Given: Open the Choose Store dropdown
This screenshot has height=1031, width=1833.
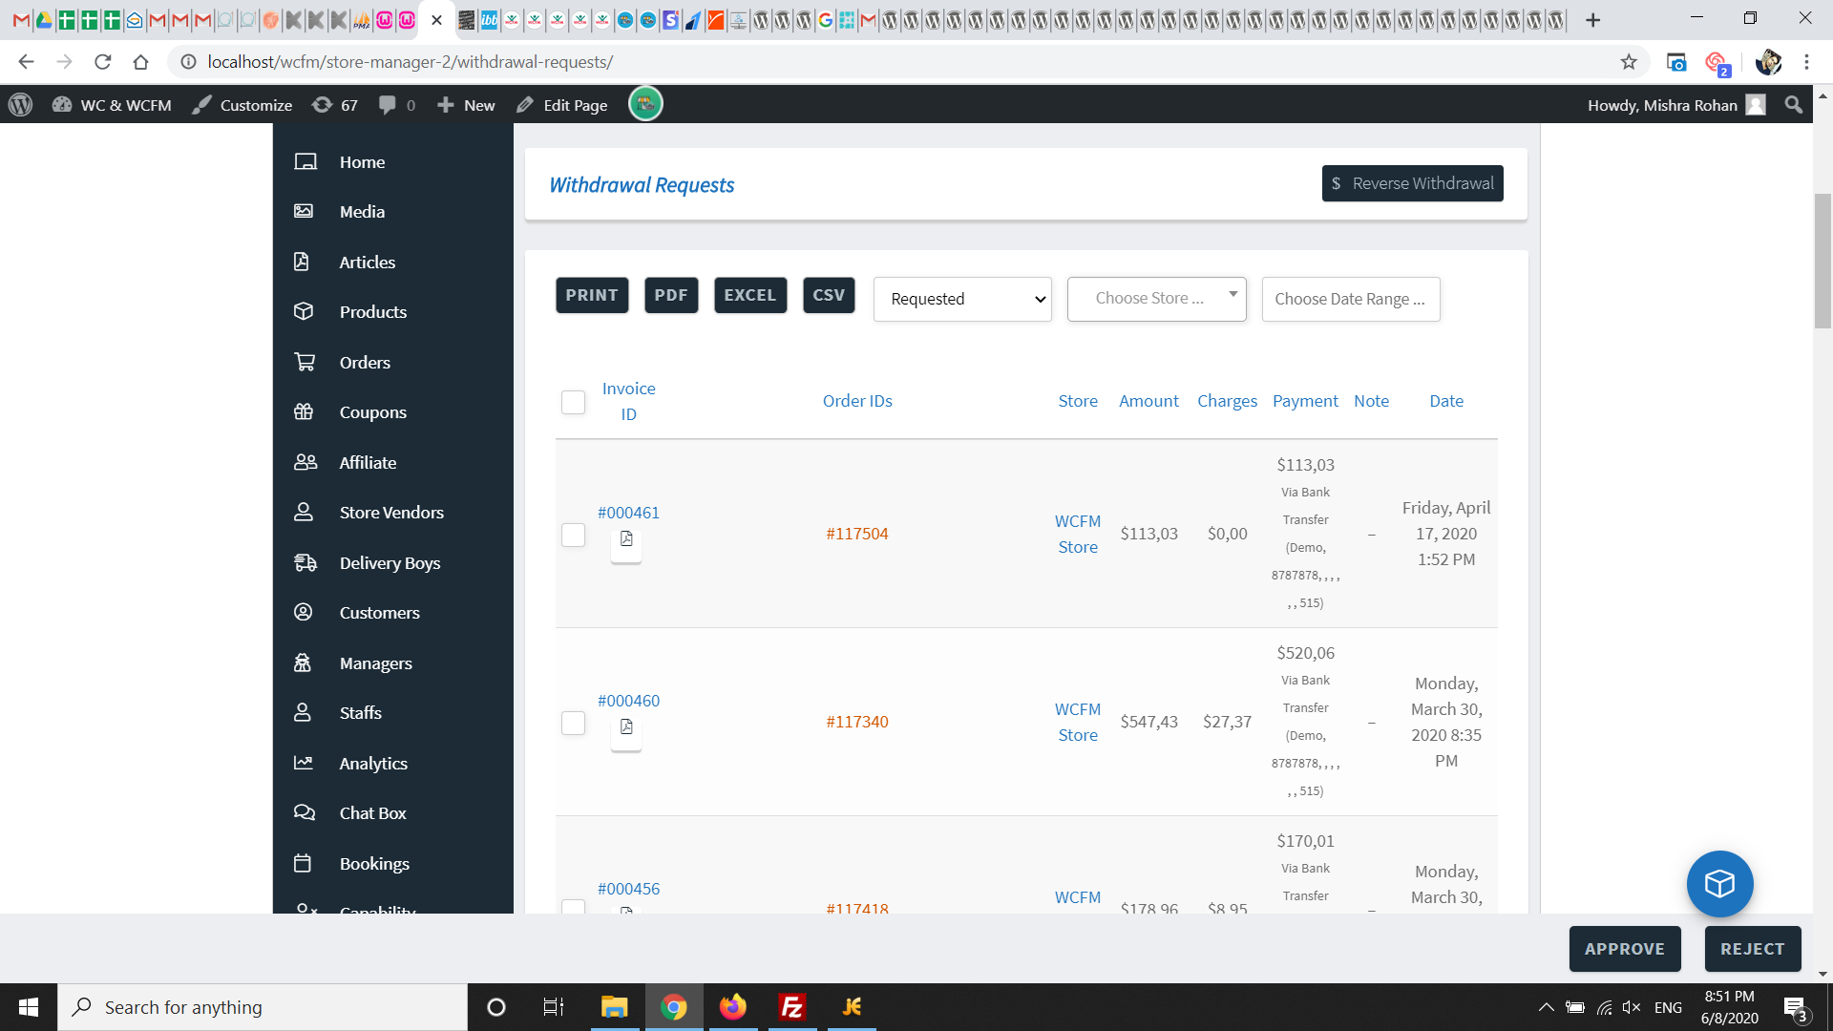Looking at the screenshot, I should click(x=1157, y=299).
